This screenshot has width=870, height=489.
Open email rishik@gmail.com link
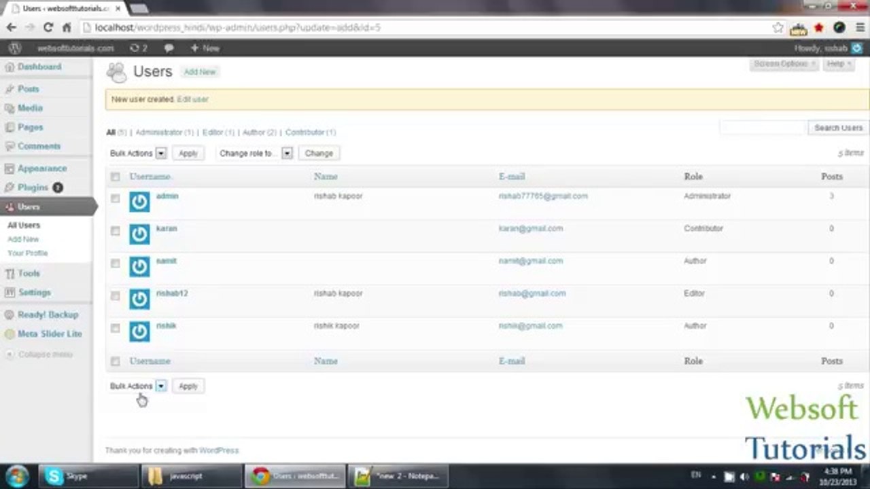[x=530, y=326]
